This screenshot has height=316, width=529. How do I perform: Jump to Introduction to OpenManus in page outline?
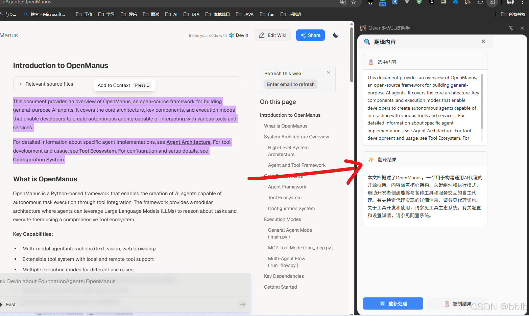point(290,115)
